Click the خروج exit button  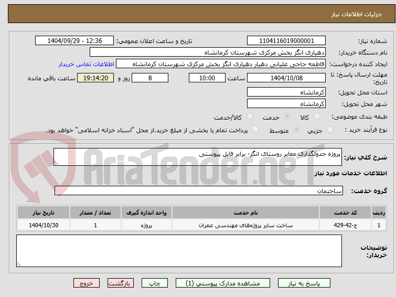[87, 283]
